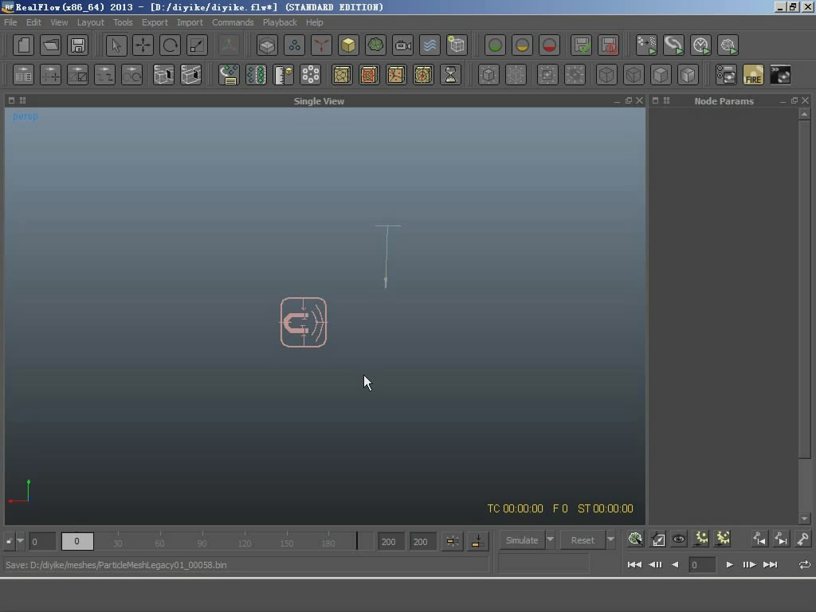816x612 pixels.
Task: Open the small dropdown arrow left of timeline
Action: [20, 541]
